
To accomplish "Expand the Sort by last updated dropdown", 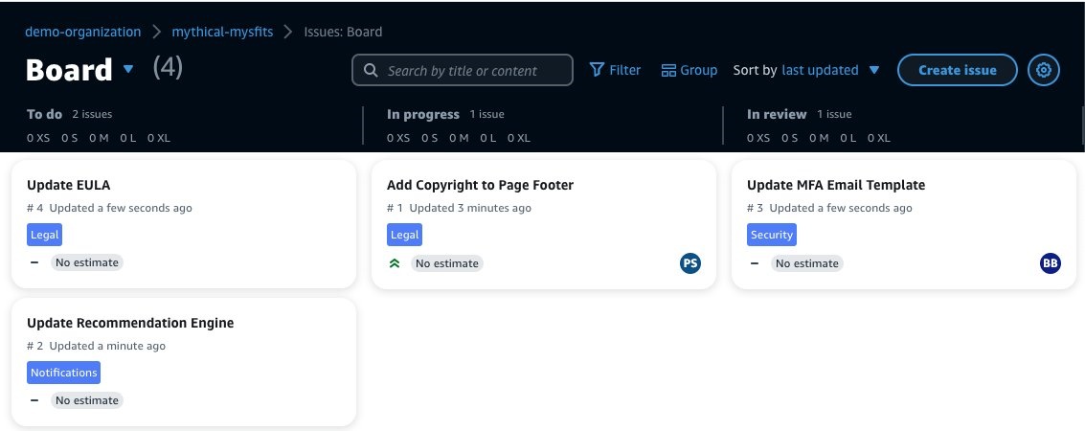I will coord(874,71).
